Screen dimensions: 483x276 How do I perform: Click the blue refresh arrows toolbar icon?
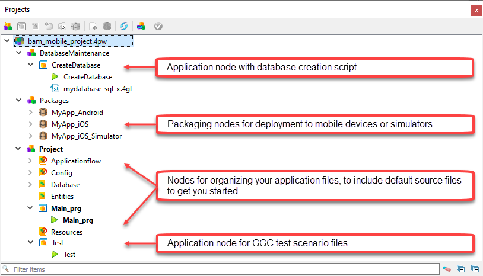pyautogui.click(x=124, y=26)
